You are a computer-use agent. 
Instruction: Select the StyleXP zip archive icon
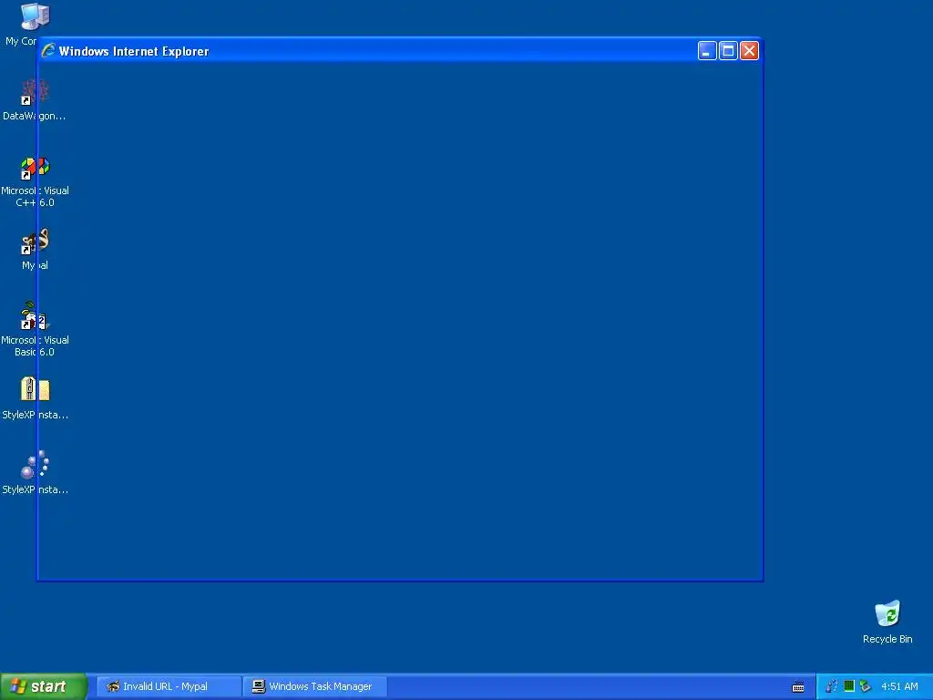[35, 389]
